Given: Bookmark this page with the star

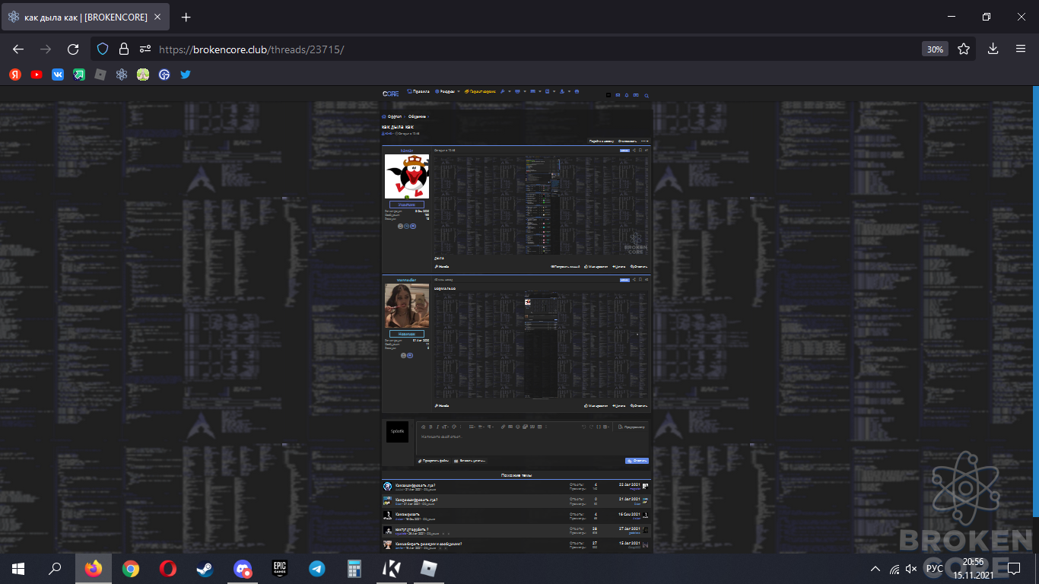Looking at the screenshot, I should [x=964, y=49].
